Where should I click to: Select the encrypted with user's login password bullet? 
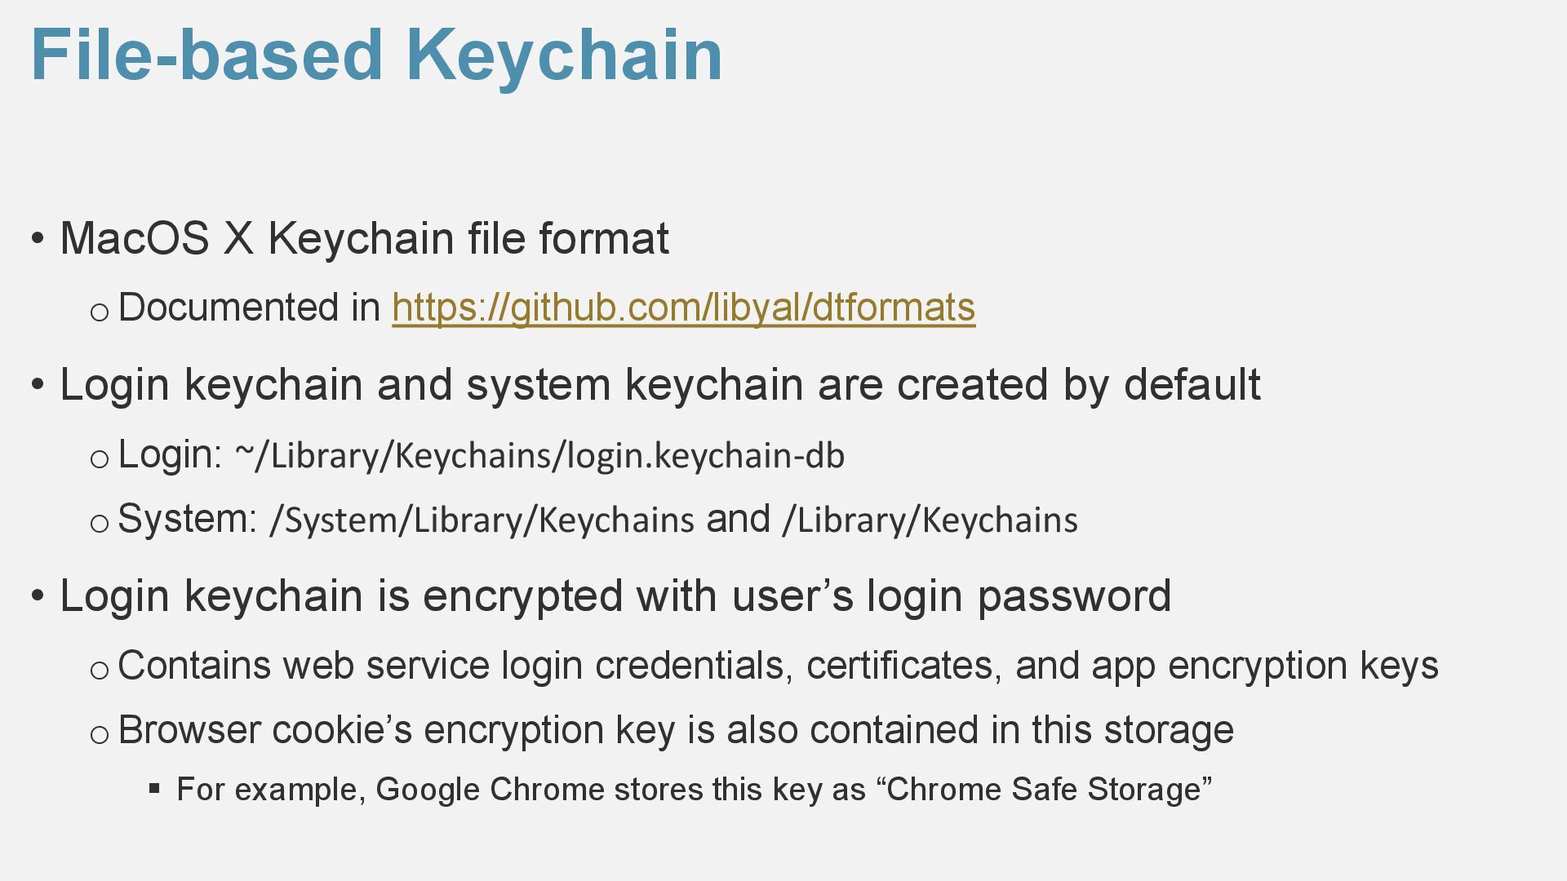615,596
